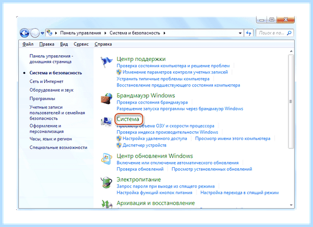Image resolution: width=313 pixels, height=227 pixels.
Task: Open the Брандмауэр Windows heading
Action: click(146, 96)
